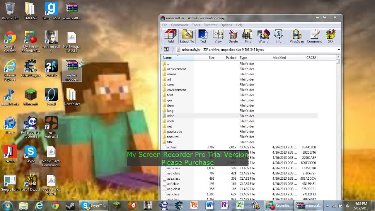Click the Cheat Engine desktop icon
This screenshot has height=211, width=375.
point(30,68)
